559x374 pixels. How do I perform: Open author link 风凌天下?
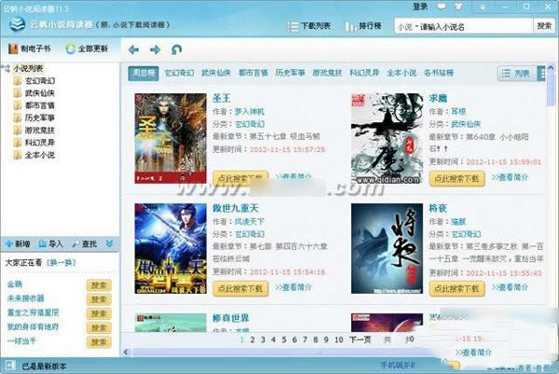click(249, 222)
